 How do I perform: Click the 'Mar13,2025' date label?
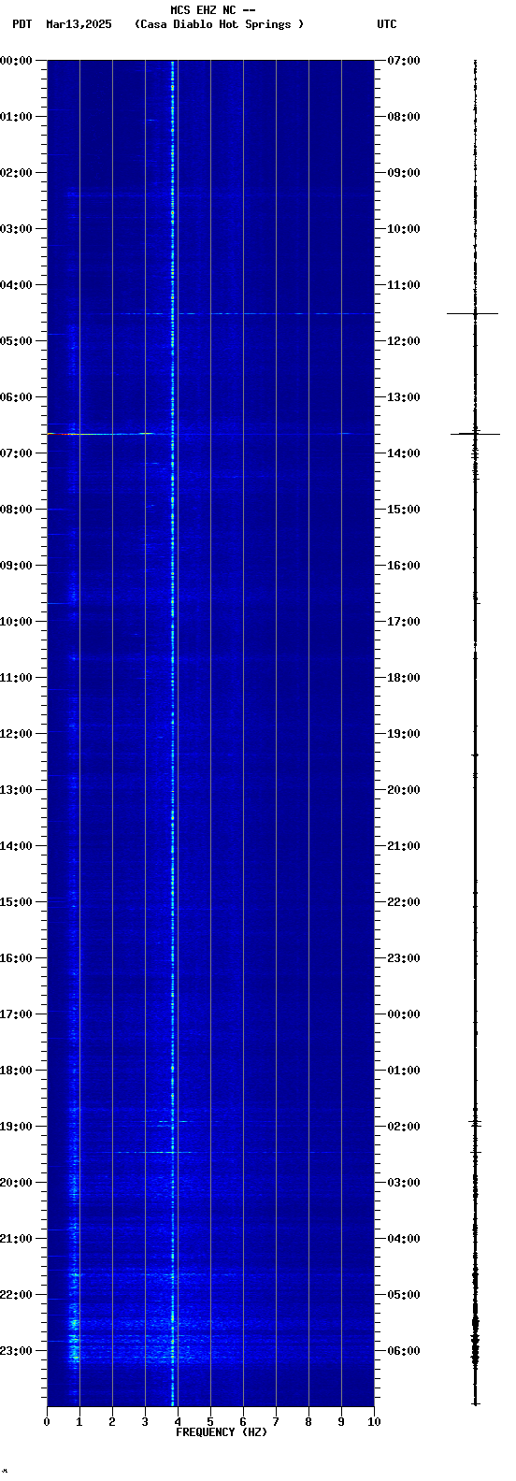point(79,24)
